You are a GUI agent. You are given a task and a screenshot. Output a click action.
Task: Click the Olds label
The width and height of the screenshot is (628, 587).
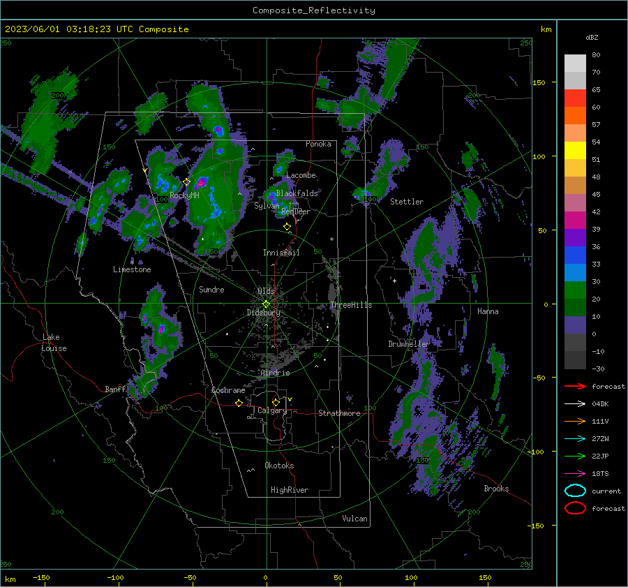pos(266,291)
